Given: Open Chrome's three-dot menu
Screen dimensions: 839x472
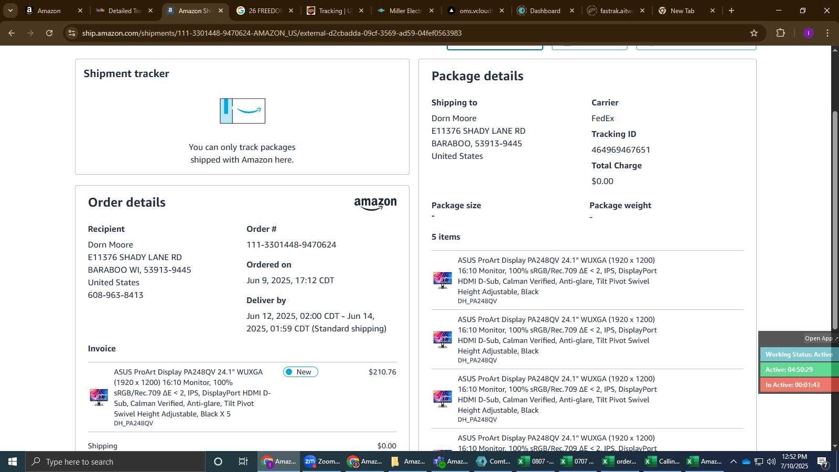Looking at the screenshot, I should coord(827,33).
